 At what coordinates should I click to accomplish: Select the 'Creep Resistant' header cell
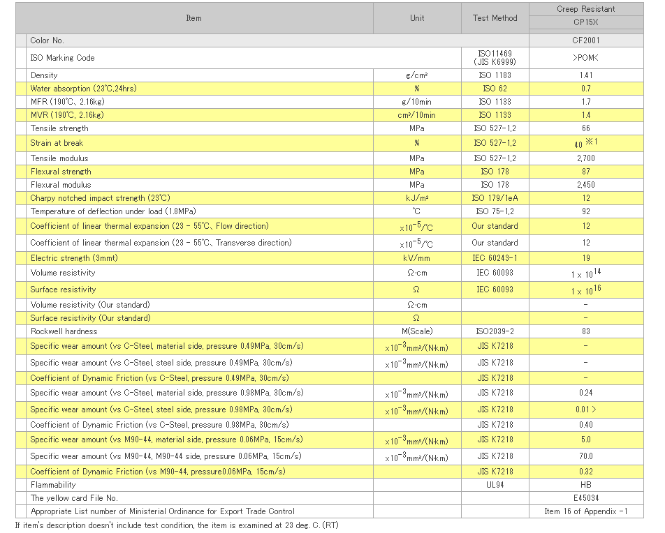click(x=585, y=9)
